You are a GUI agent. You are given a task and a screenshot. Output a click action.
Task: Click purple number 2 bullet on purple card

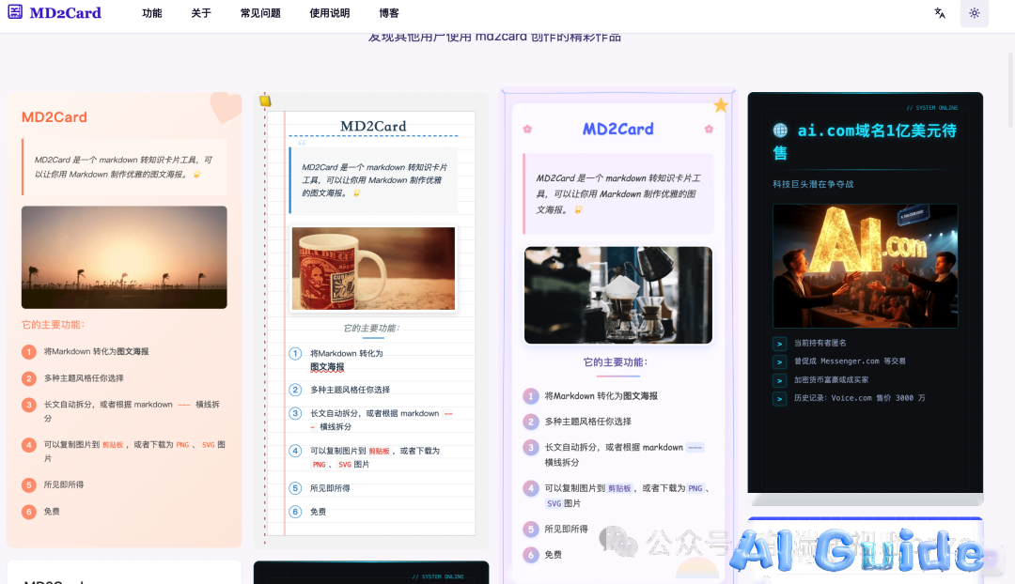[531, 422]
